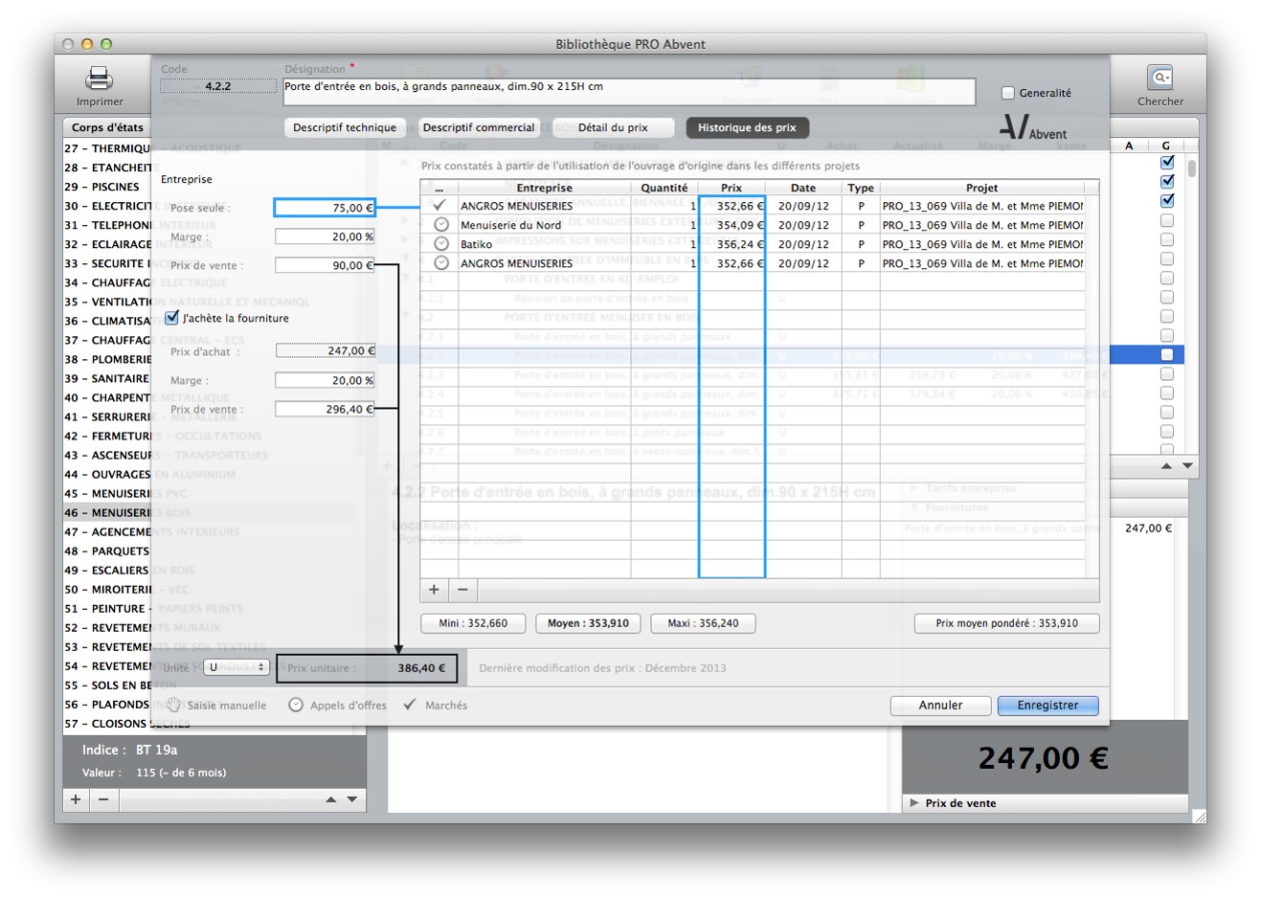This screenshot has width=1261, height=899.
Task: Click the Corps d'états list header
Action: click(x=107, y=127)
